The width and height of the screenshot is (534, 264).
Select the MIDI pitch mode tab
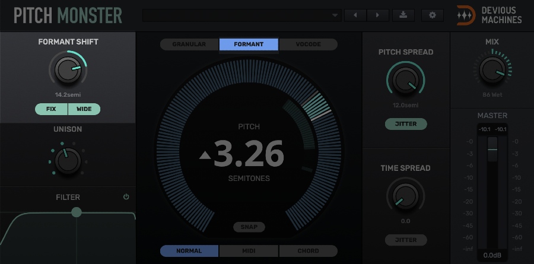coord(249,251)
